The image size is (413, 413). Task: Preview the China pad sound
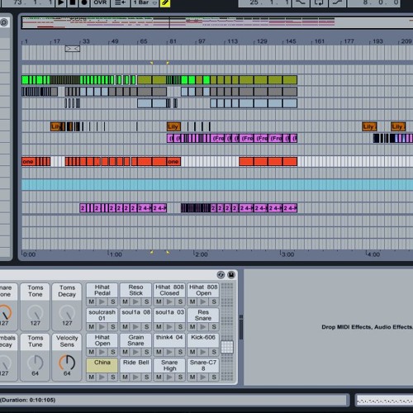tap(102, 377)
